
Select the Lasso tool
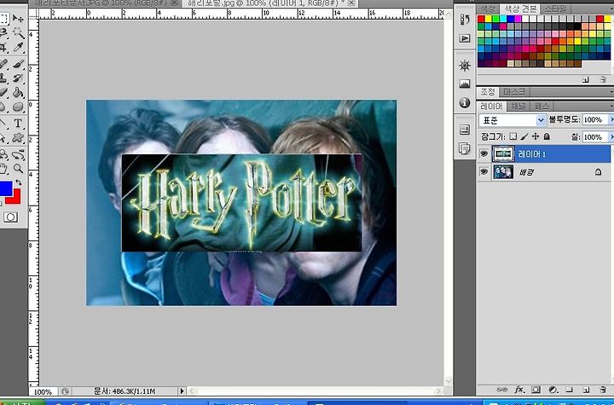[3, 32]
